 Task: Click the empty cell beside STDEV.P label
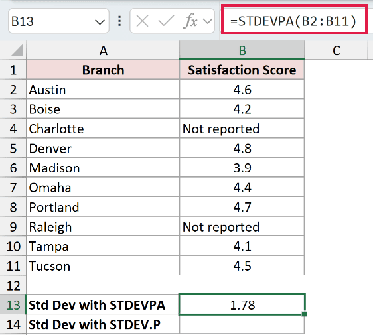(242, 324)
